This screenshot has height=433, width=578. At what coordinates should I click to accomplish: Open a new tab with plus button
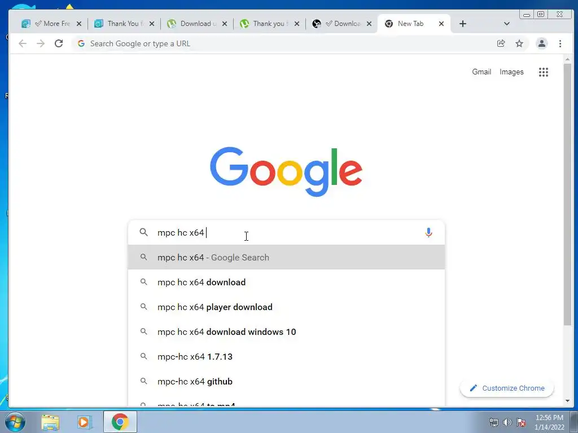[x=463, y=24]
